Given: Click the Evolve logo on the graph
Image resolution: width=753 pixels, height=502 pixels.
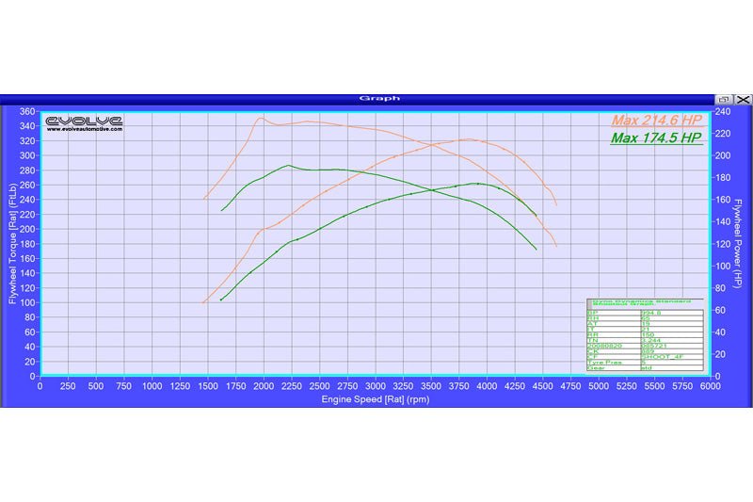Looking at the screenshot, I should (x=84, y=121).
